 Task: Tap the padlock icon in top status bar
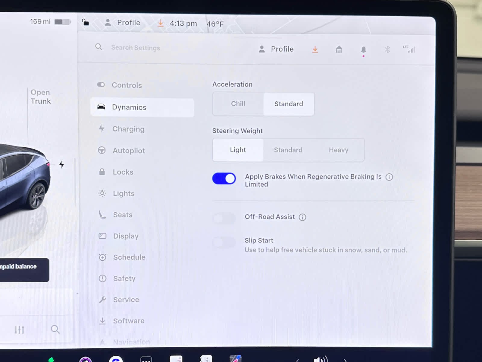[x=86, y=22]
